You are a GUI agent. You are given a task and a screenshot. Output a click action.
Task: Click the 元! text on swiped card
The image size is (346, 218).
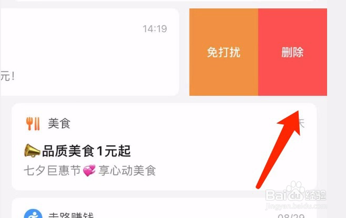7,76
